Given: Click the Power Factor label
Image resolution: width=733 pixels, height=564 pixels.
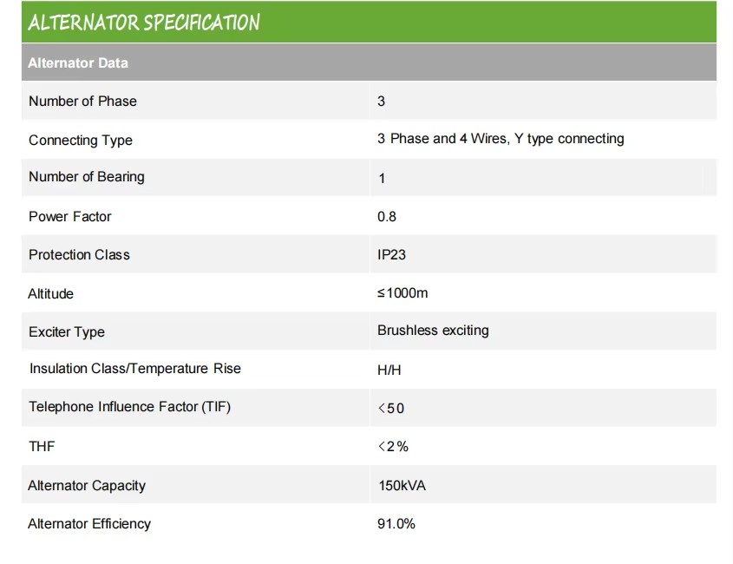Looking at the screenshot, I should (70, 217).
